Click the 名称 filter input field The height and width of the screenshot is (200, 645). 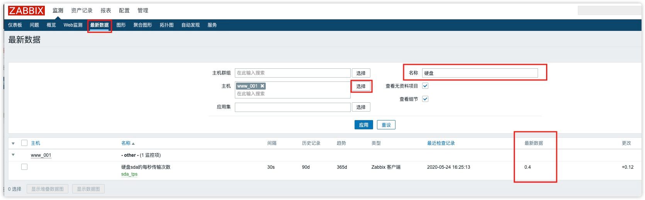click(x=480, y=73)
